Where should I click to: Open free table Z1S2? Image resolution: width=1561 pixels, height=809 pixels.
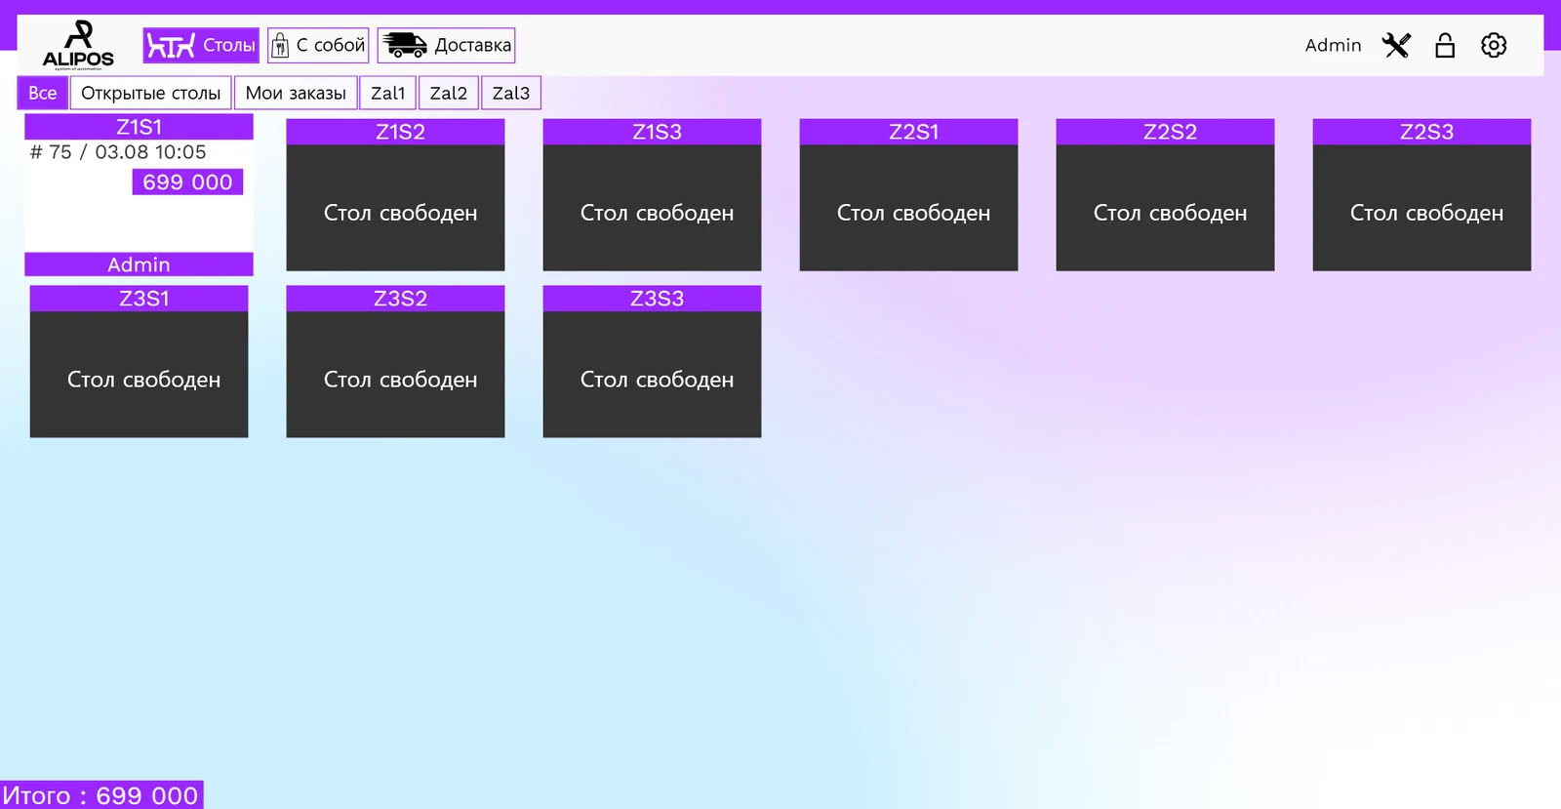[x=395, y=195]
